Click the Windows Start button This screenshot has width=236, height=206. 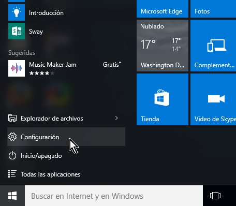pyautogui.click(x=12, y=196)
